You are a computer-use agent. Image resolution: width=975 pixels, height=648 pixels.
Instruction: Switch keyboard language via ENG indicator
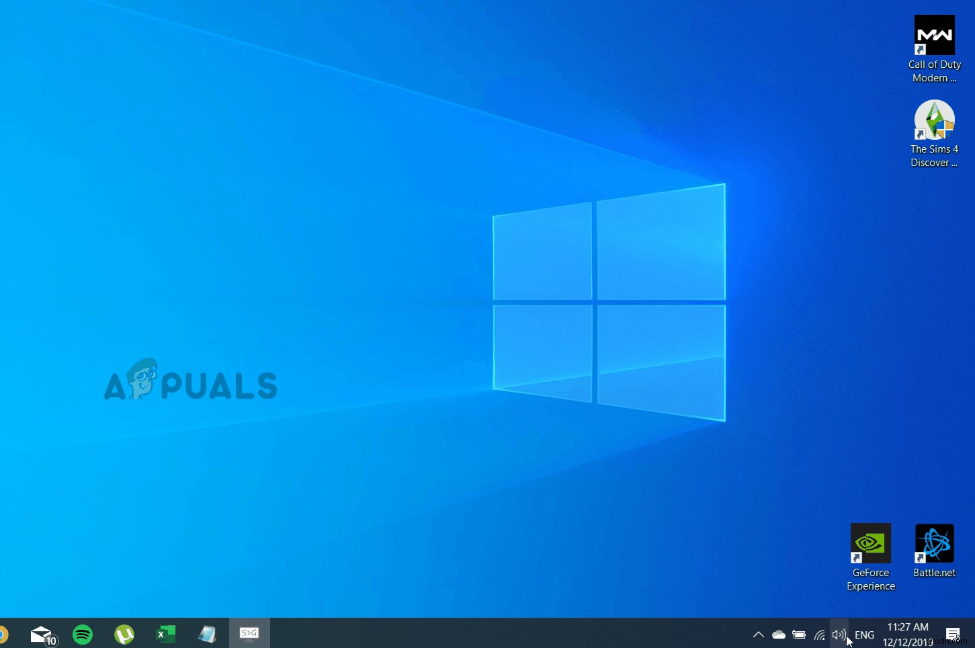pos(863,634)
